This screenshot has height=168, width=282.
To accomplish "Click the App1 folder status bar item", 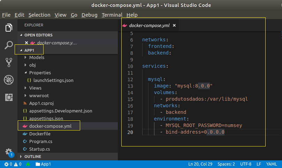I will click(43, 164).
